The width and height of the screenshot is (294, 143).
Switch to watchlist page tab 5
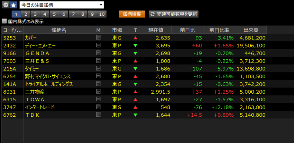coord(54,14)
